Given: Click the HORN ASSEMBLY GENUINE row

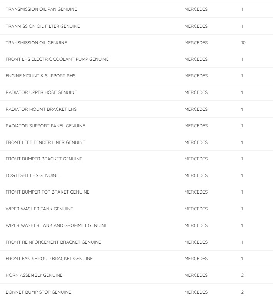Looking at the screenshot, I should click(34, 275).
